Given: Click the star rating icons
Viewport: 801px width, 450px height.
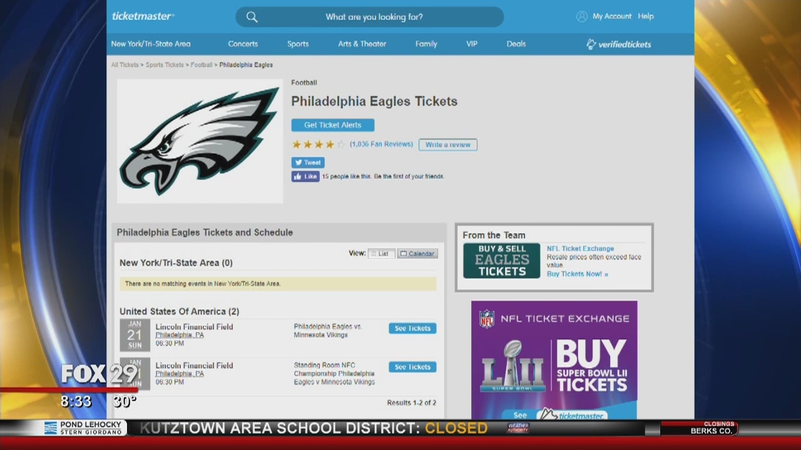Looking at the screenshot, I should (318, 144).
